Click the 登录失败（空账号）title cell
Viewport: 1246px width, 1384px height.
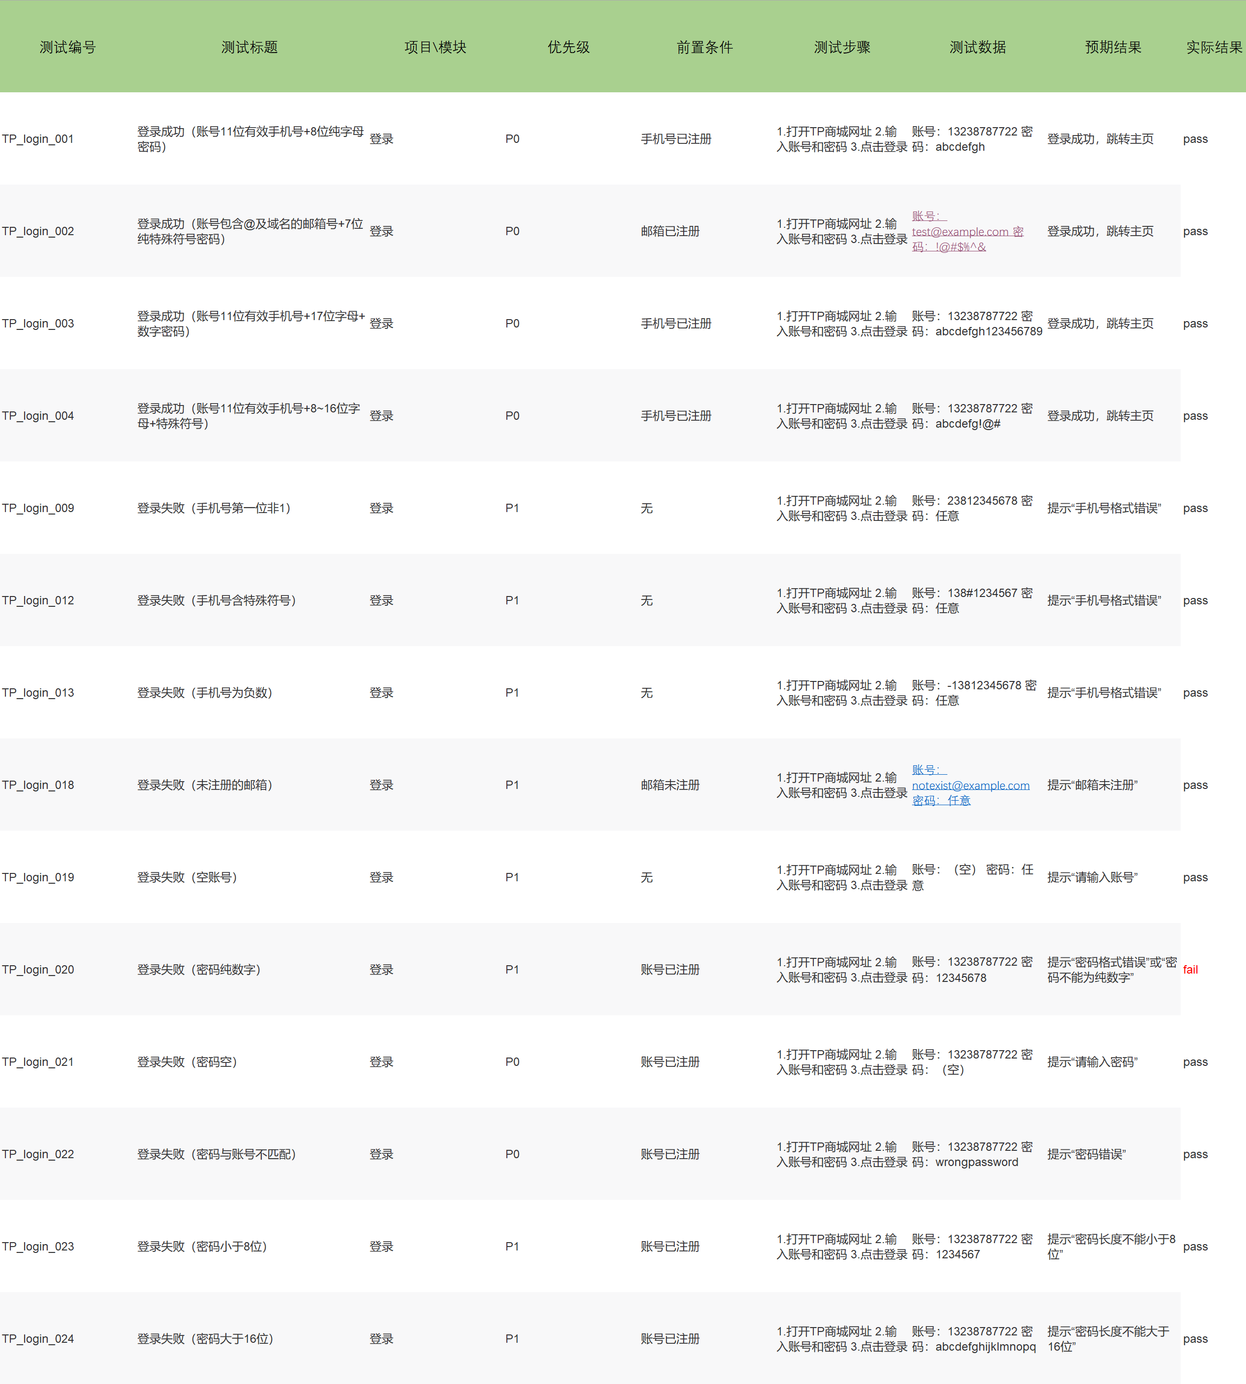187,877
